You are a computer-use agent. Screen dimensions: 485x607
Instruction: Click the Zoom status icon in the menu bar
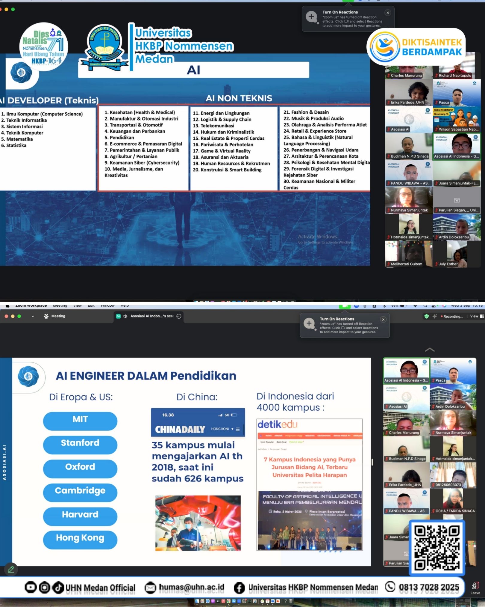356,306
